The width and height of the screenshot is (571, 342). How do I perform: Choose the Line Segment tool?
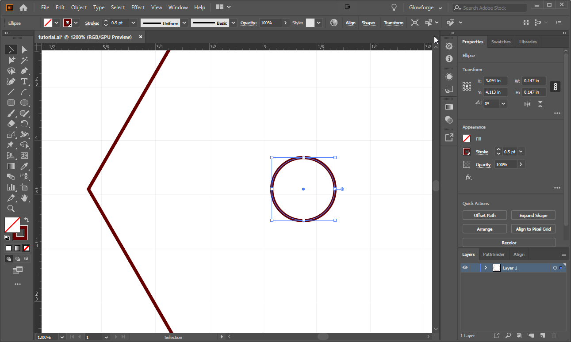coord(11,92)
